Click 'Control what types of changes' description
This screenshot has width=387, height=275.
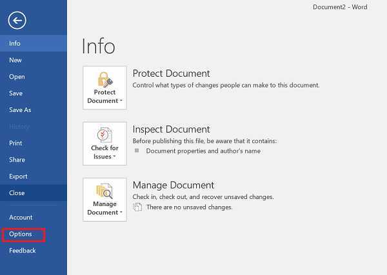226,85
